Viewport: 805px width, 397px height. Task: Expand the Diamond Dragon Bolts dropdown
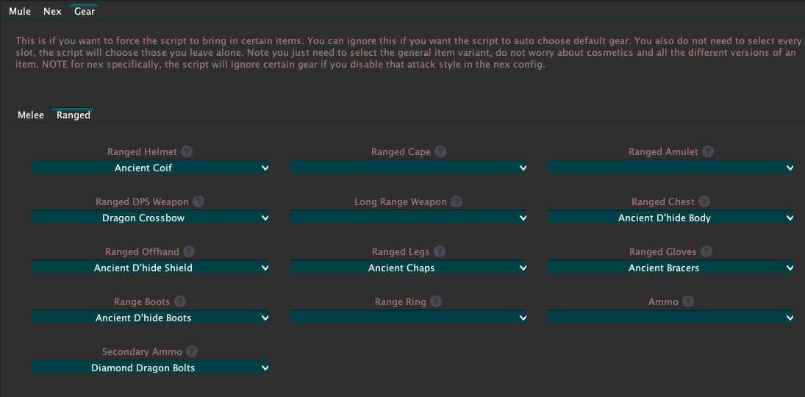pyautogui.click(x=151, y=368)
